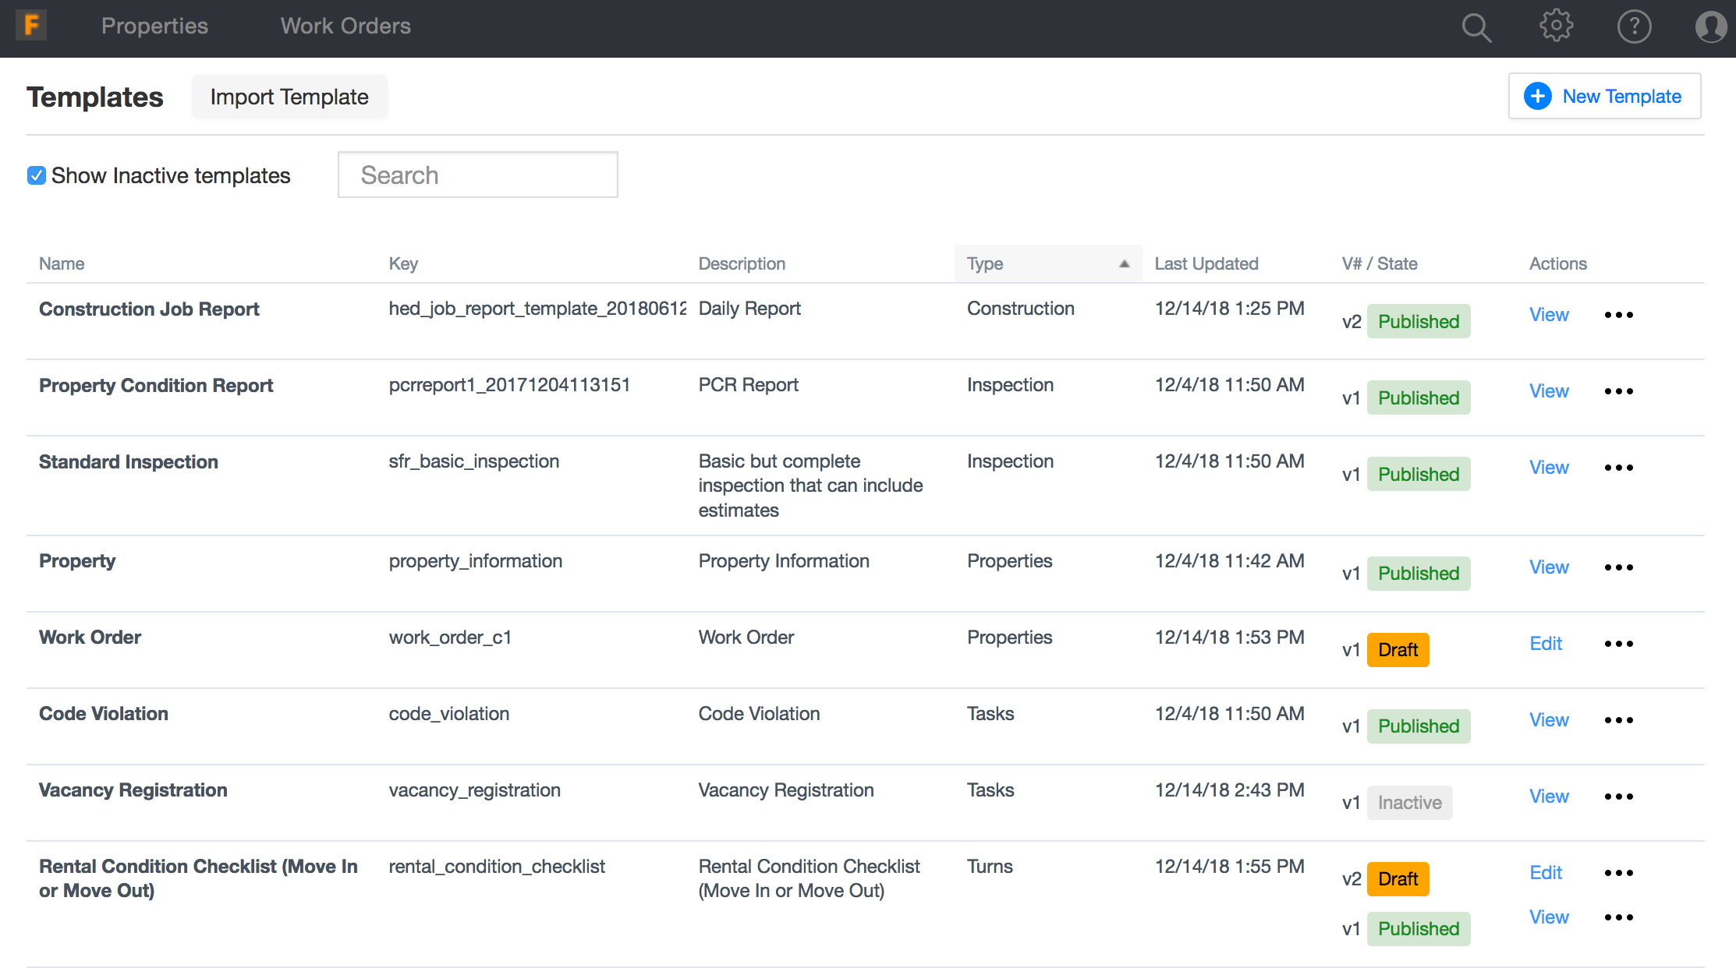Open the actions menu for Standard Inspection
Screen dimensions: 1736x968
tap(1618, 468)
